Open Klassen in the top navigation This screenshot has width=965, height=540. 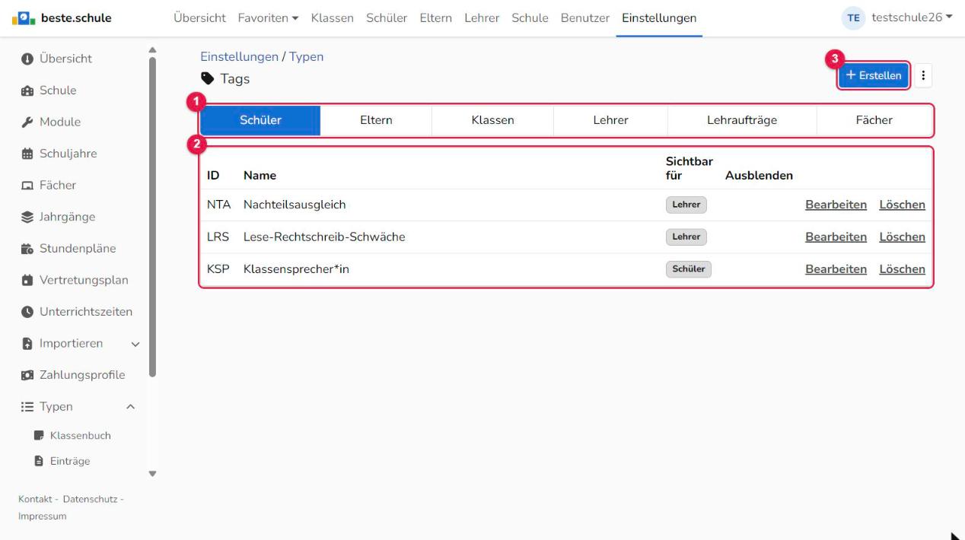(x=333, y=18)
